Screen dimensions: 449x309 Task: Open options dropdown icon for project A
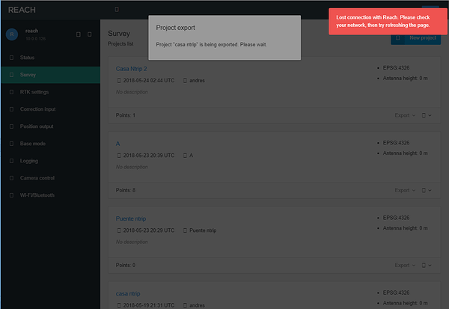(427, 191)
